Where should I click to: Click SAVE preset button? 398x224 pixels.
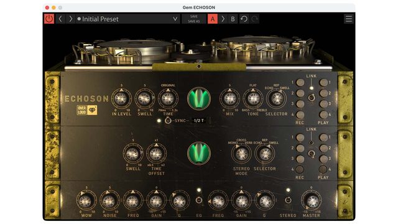coord(194,16)
